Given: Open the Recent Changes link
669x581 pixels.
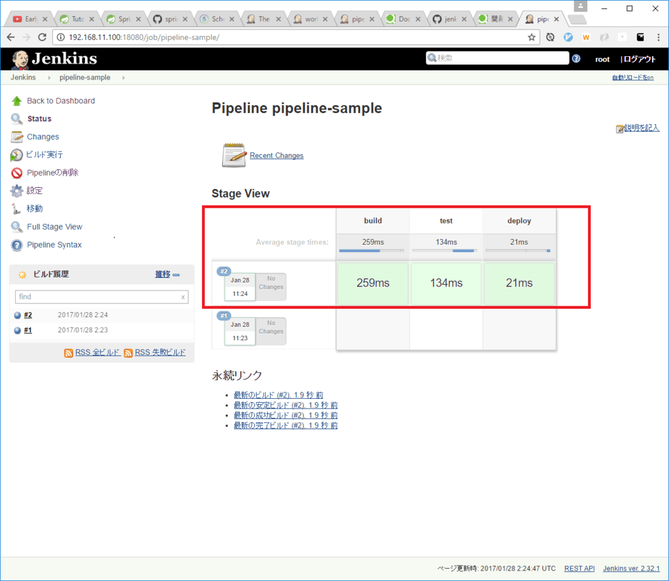Looking at the screenshot, I should 276,155.
